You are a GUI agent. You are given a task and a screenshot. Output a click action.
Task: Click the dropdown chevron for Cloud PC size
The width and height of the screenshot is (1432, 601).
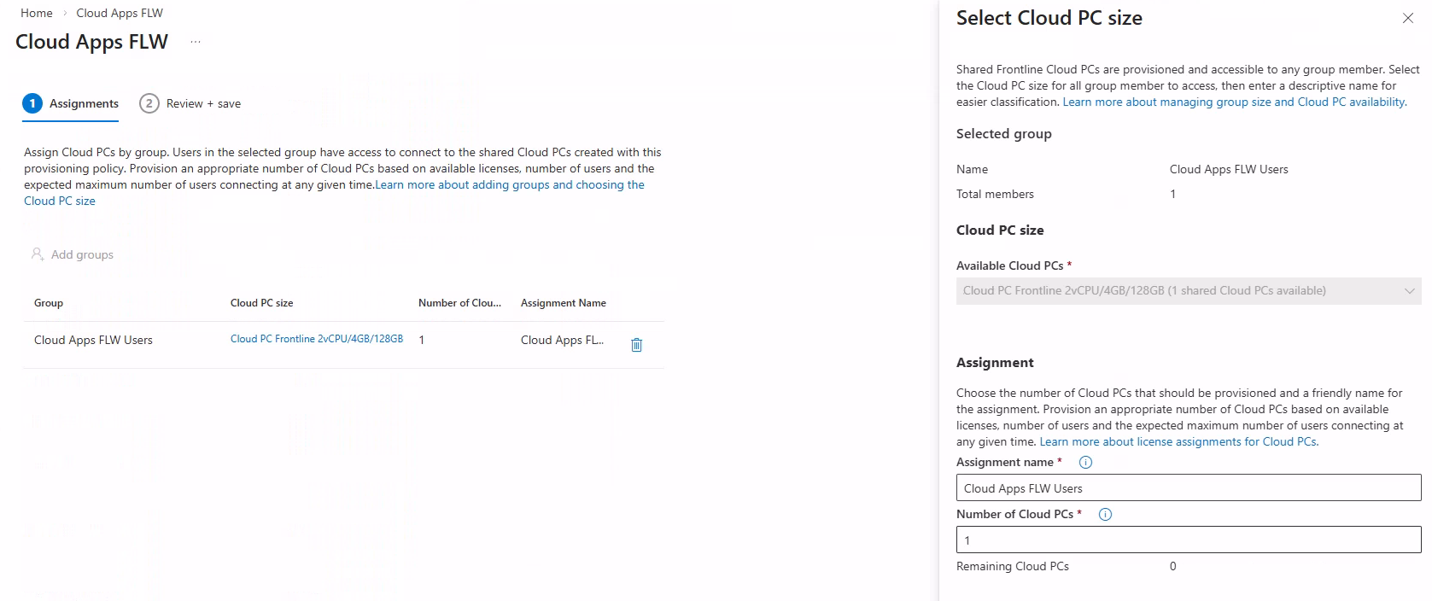[1409, 291]
